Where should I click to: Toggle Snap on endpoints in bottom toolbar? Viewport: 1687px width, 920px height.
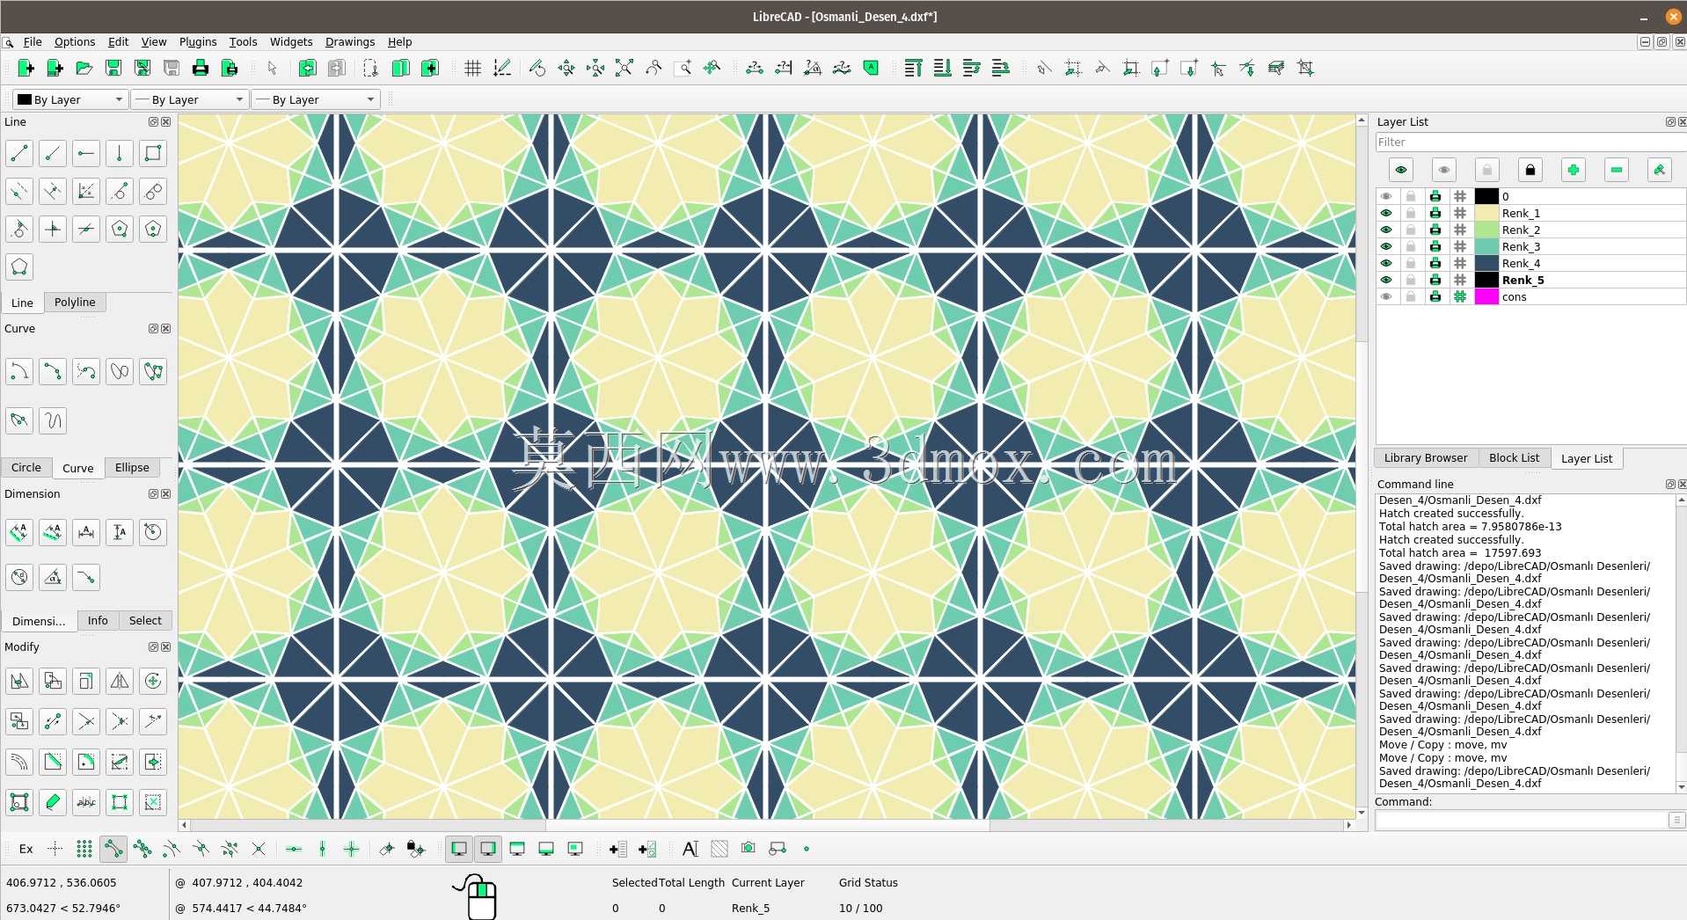point(113,849)
